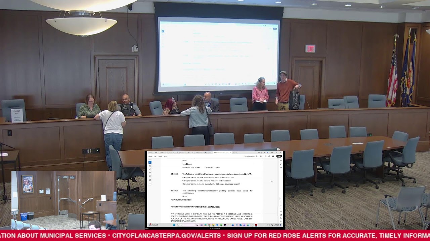Click the zoom in magnifier icon
The height and width of the screenshot is (241, 430).
pos(281,218)
